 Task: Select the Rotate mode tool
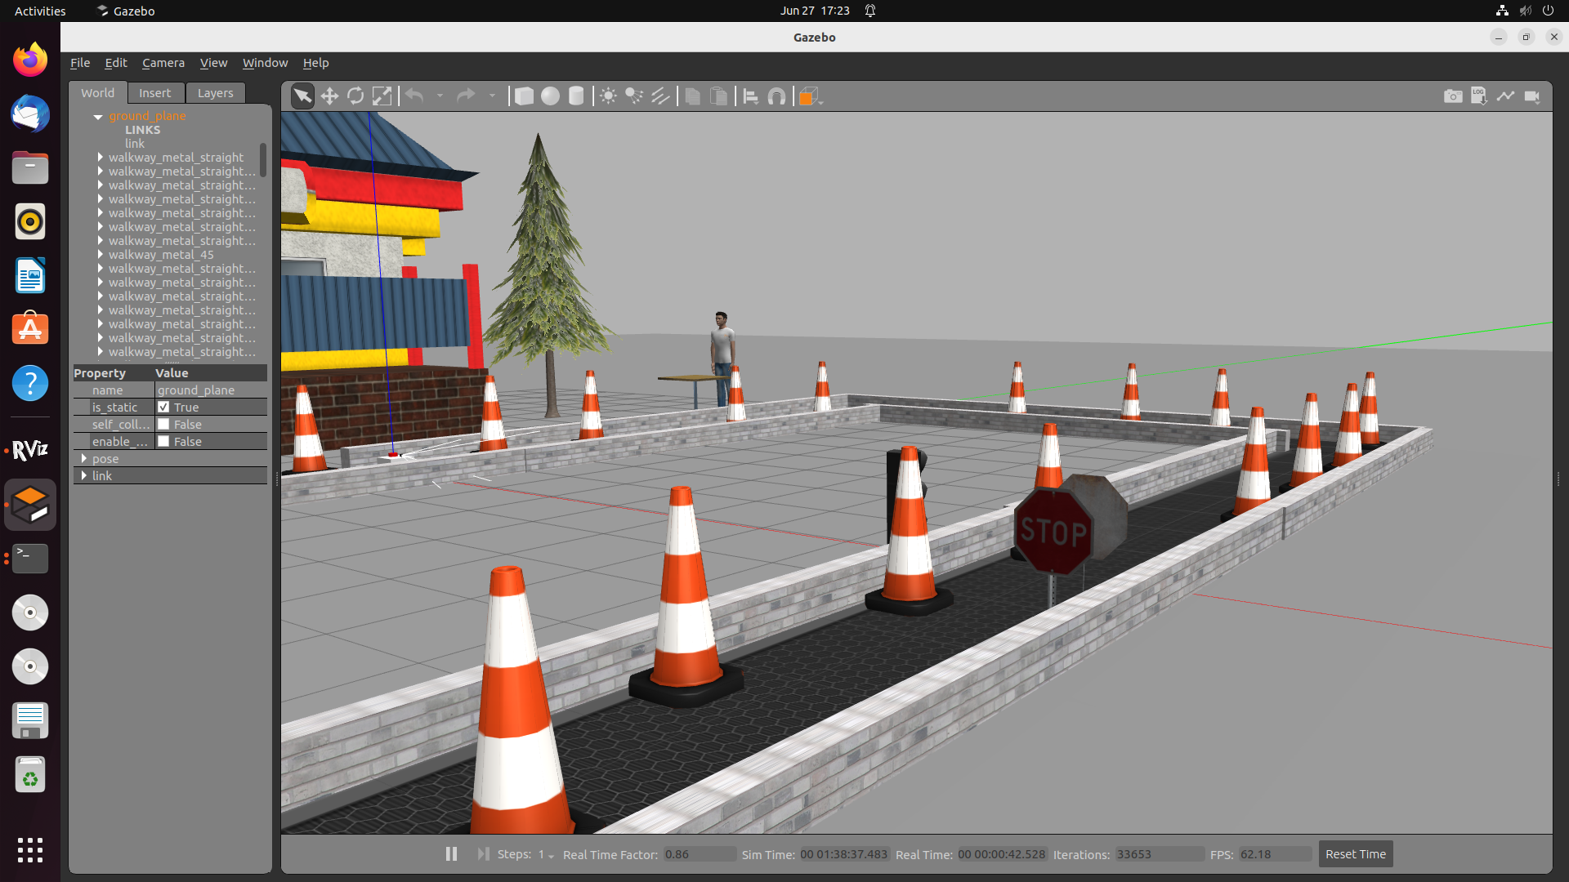[x=355, y=96]
